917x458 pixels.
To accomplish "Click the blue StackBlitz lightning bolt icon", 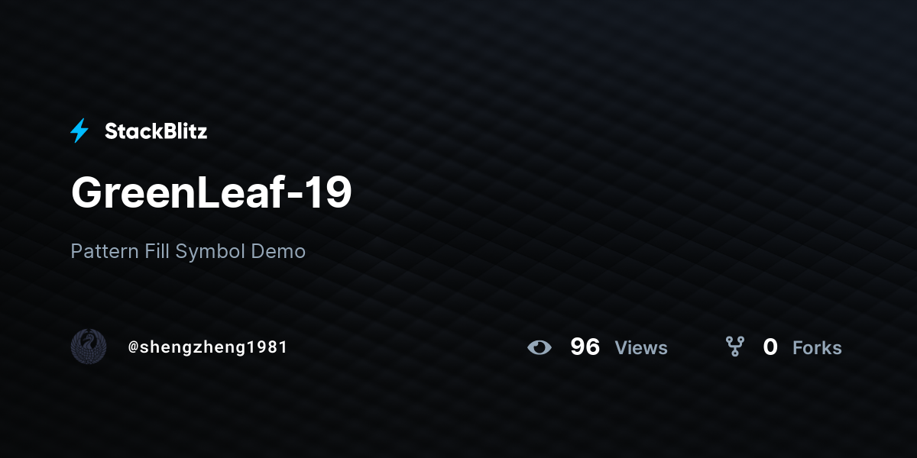I will [79, 131].
